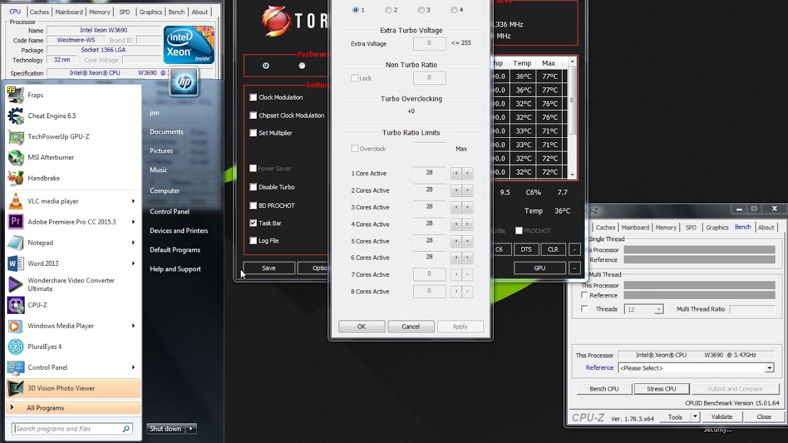
Task: Click Validate button in CPU-Z
Action: [722, 417]
